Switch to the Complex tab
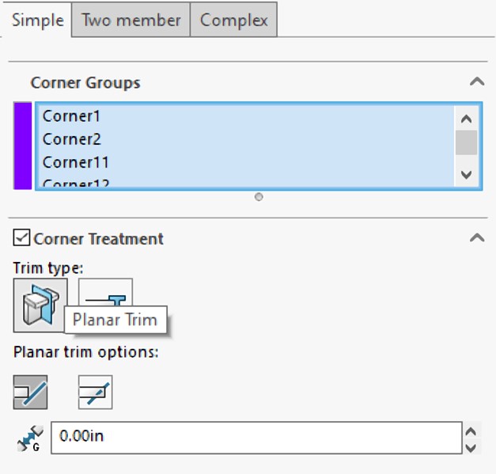Viewport: 496px width, 474px height. pos(234,20)
